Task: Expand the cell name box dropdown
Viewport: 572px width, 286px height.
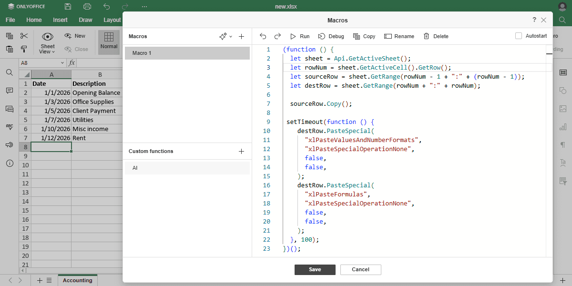Action: tap(62, 63)
